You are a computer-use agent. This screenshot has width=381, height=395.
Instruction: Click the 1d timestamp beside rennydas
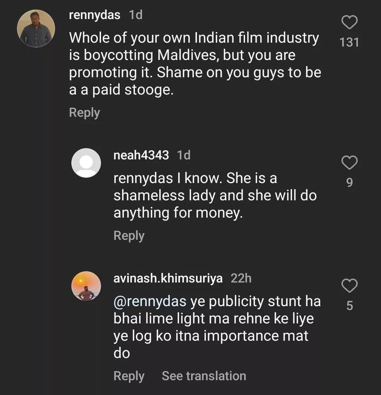[136, 15]
